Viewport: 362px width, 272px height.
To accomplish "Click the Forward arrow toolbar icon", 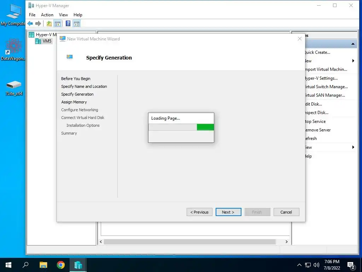I will (x=38, y=23).
